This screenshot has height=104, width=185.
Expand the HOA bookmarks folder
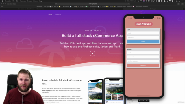[x=76, y=7]
